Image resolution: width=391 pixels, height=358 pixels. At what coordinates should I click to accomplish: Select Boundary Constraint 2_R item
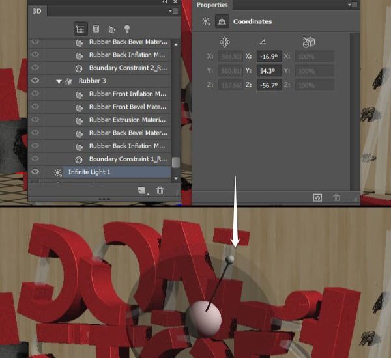coord(128,68)
